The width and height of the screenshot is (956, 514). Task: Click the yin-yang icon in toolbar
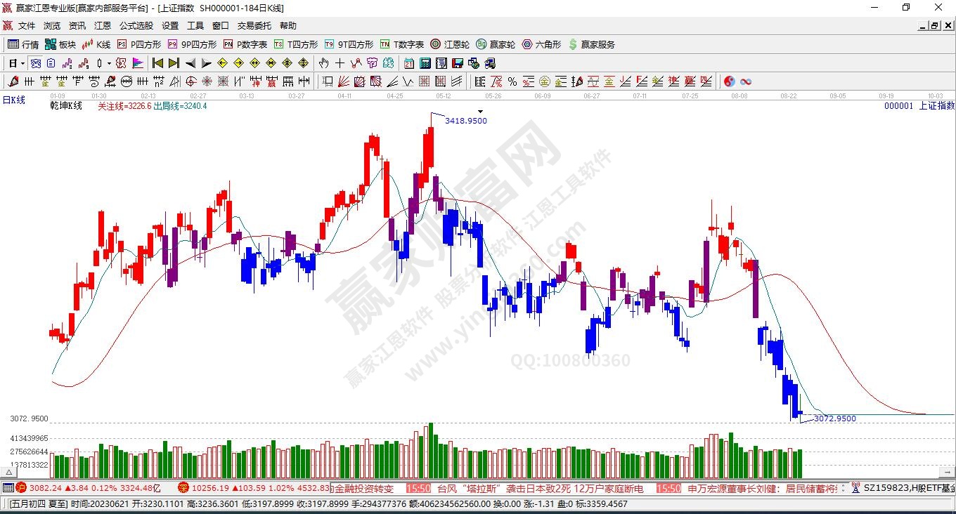tap(729, 81)
